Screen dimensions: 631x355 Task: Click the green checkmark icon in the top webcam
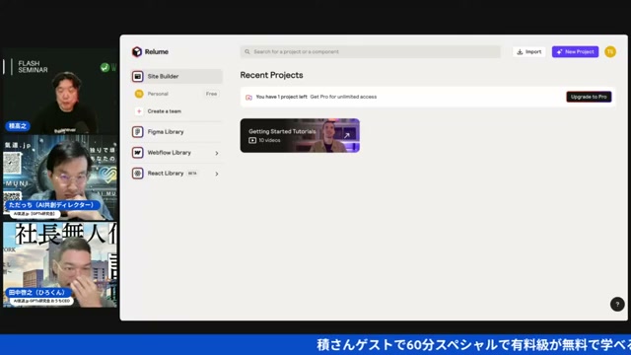click(105, 67)
